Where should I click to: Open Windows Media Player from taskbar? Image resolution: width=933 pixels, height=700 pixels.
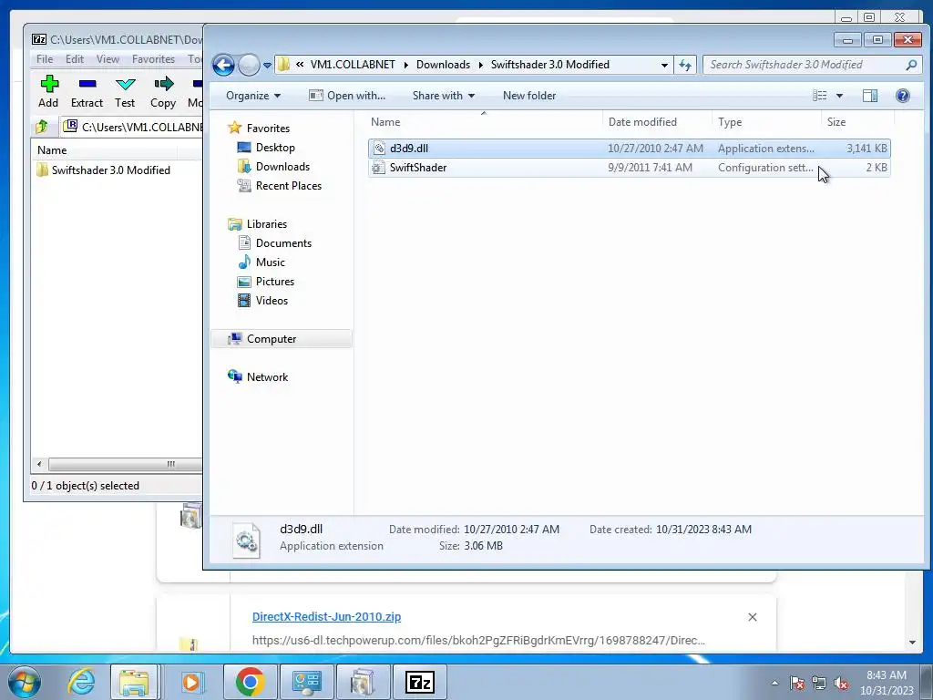pos(191,682)
